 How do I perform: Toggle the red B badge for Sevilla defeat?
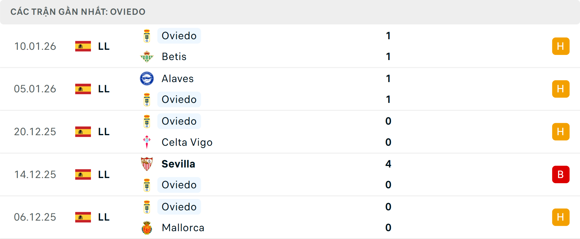click(x=561, y=174)
